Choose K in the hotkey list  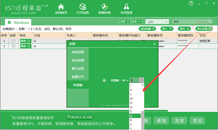135,90
